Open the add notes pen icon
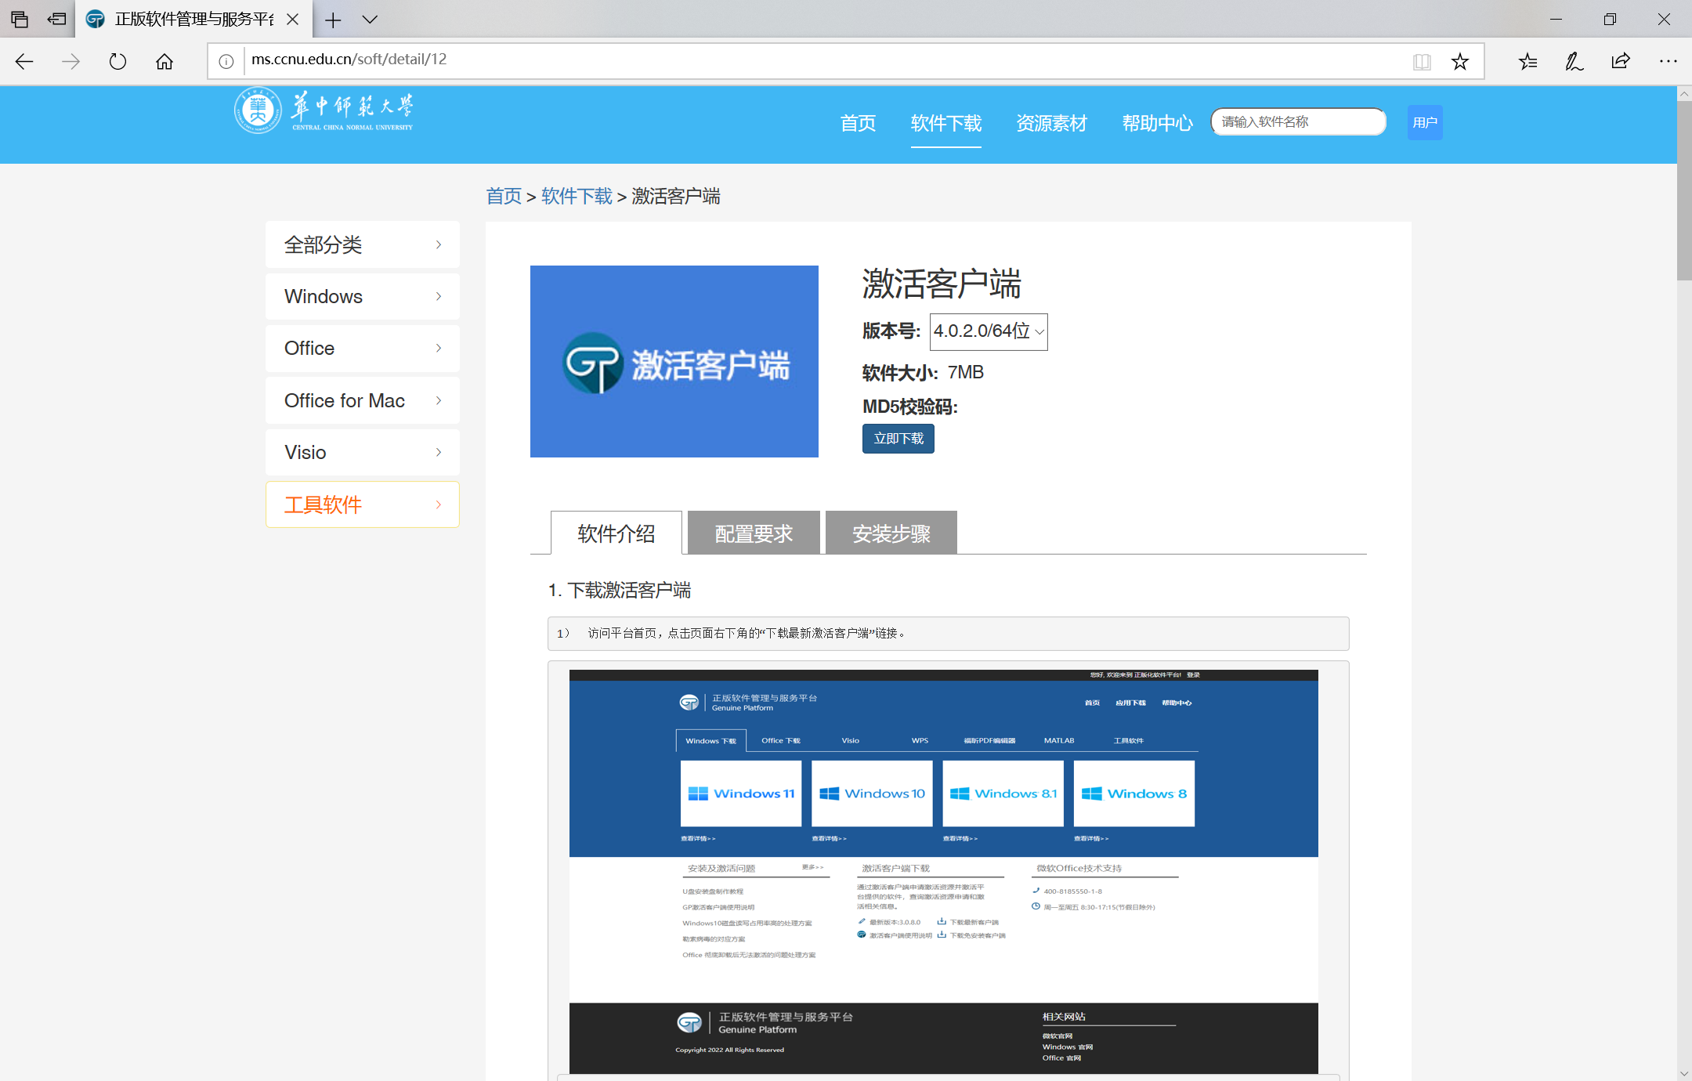Screen dimensions: 1692x1081 (1574, 62)
